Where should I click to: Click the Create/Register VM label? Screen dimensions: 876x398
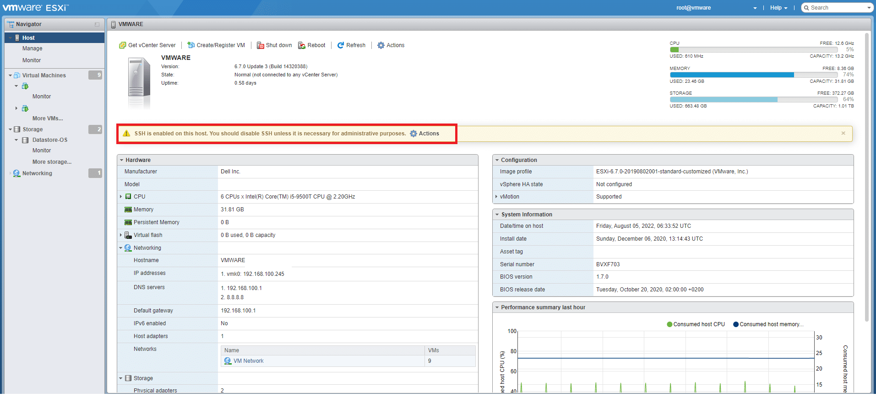click(x=221, y=45)
